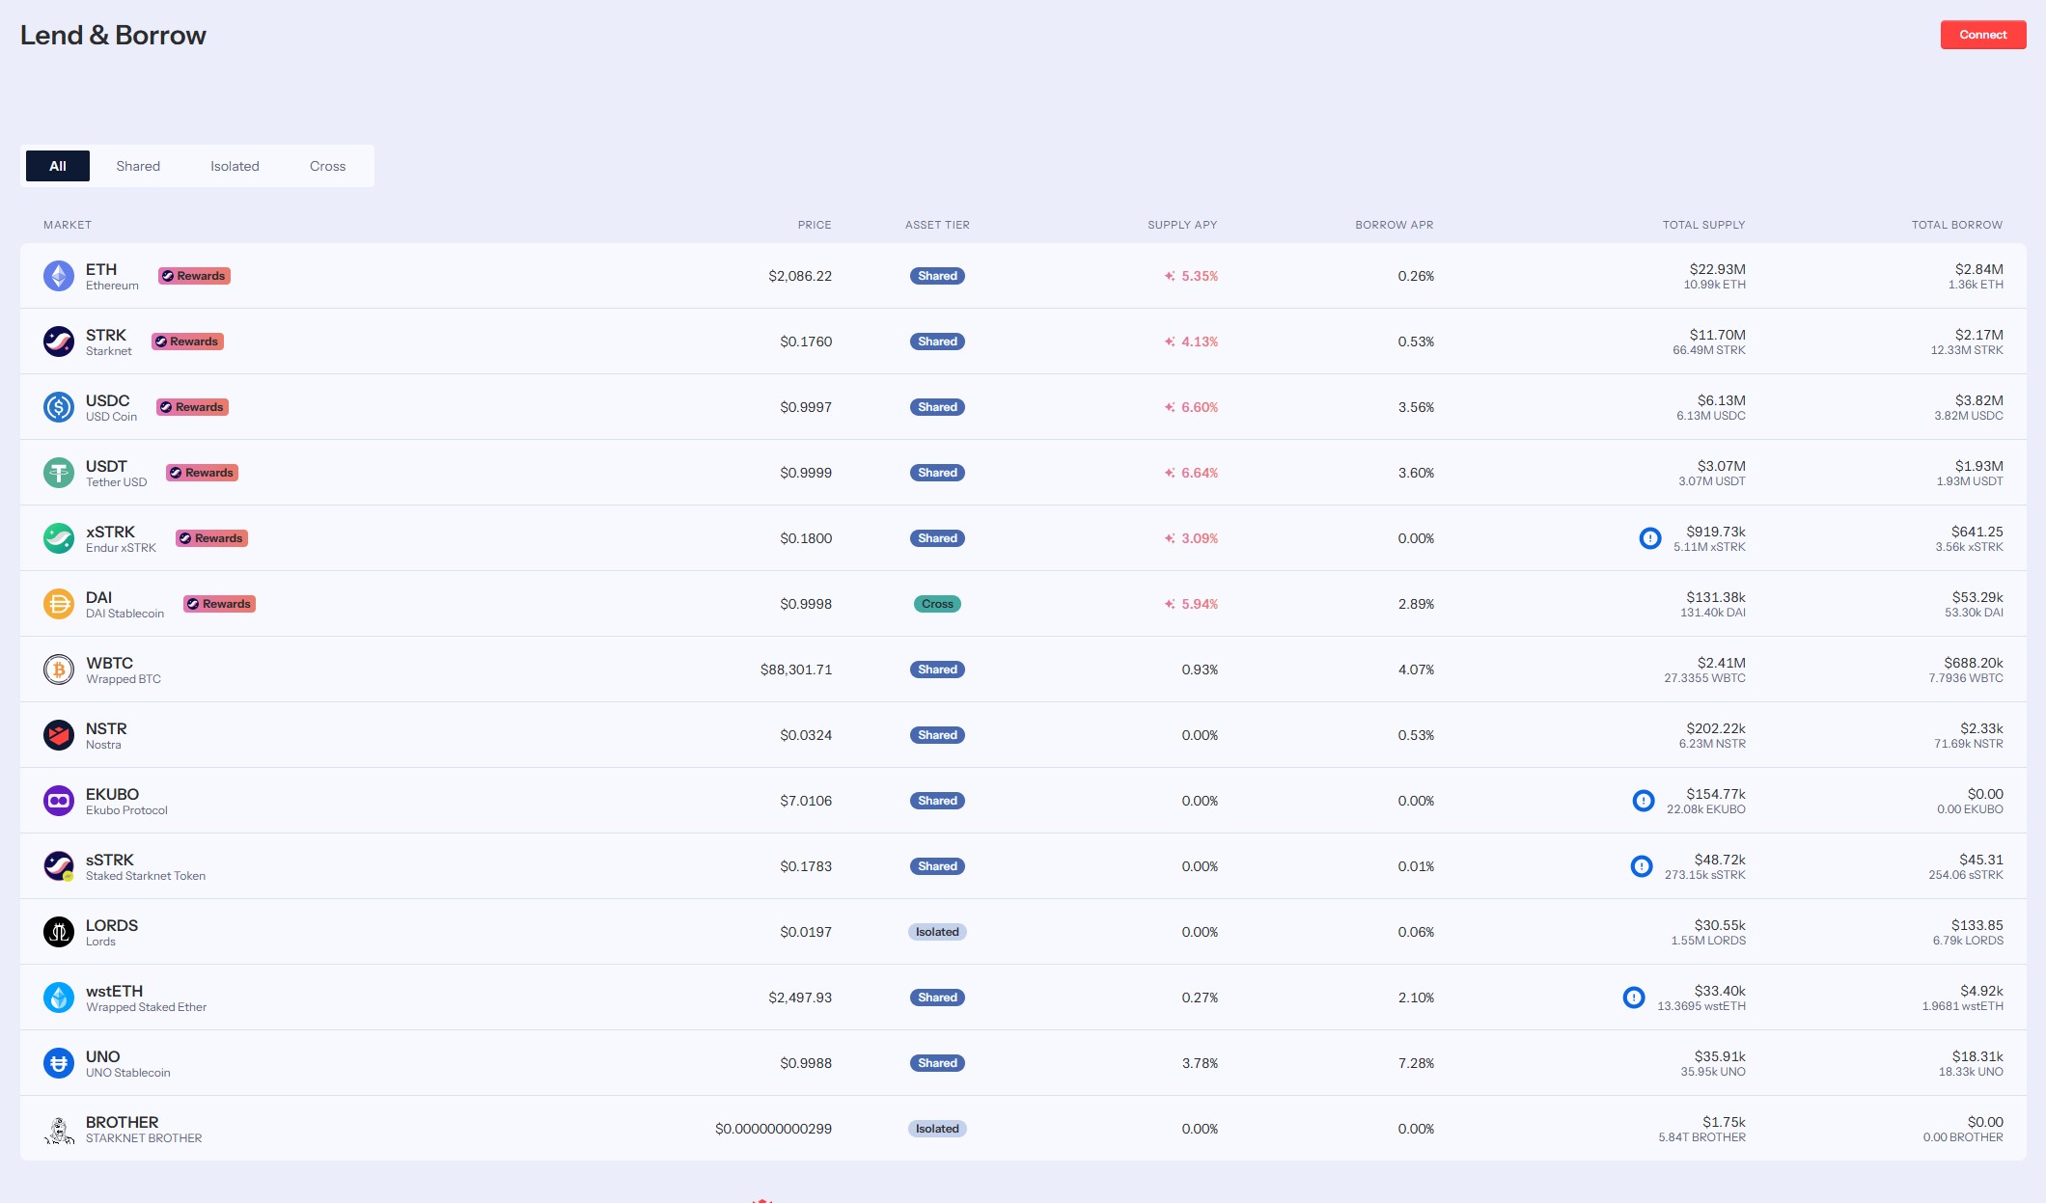Click the Rewards badge on the USDT row

pyautogui.click(x=201, y=473)
